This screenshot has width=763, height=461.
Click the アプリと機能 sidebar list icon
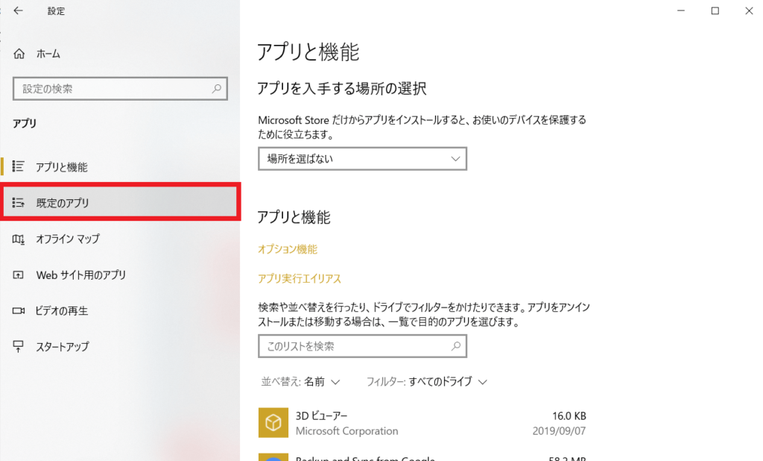tap(19, 167)
